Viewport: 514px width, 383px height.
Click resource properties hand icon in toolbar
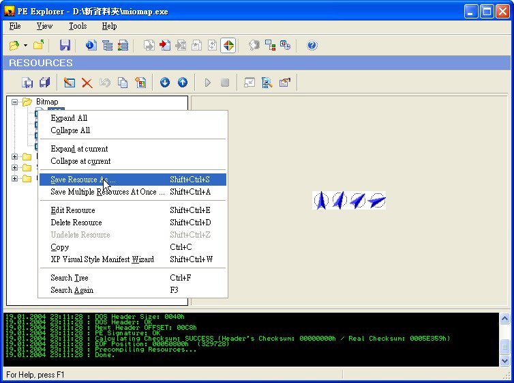pyautogui.click(x=284, y=83)
